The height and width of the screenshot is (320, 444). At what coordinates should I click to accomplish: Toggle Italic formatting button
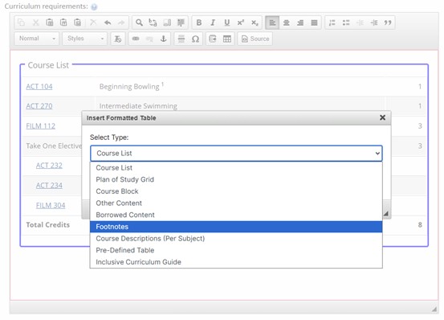pyautogui.click(x=213, y=23)
